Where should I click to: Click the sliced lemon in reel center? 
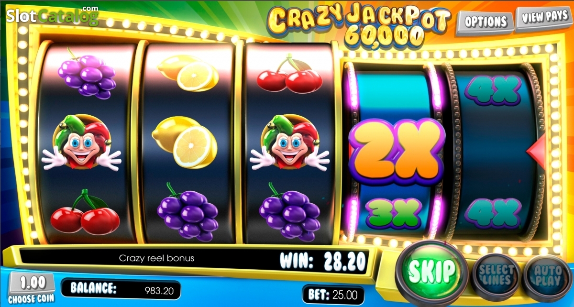(x=185, y=142)
